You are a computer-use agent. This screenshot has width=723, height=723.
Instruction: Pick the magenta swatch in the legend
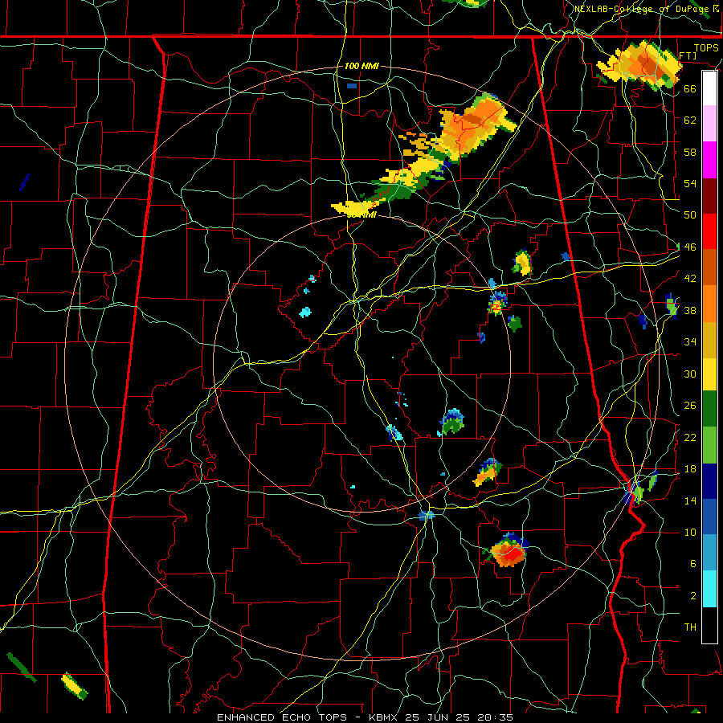coord(709,160)
